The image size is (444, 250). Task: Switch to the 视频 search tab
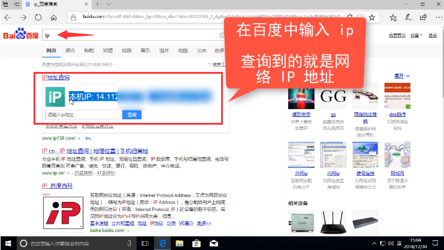coord(126,52)
